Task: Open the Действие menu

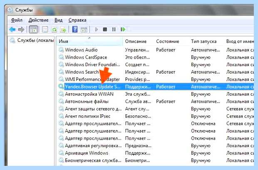Action: (x=39, y=20)
